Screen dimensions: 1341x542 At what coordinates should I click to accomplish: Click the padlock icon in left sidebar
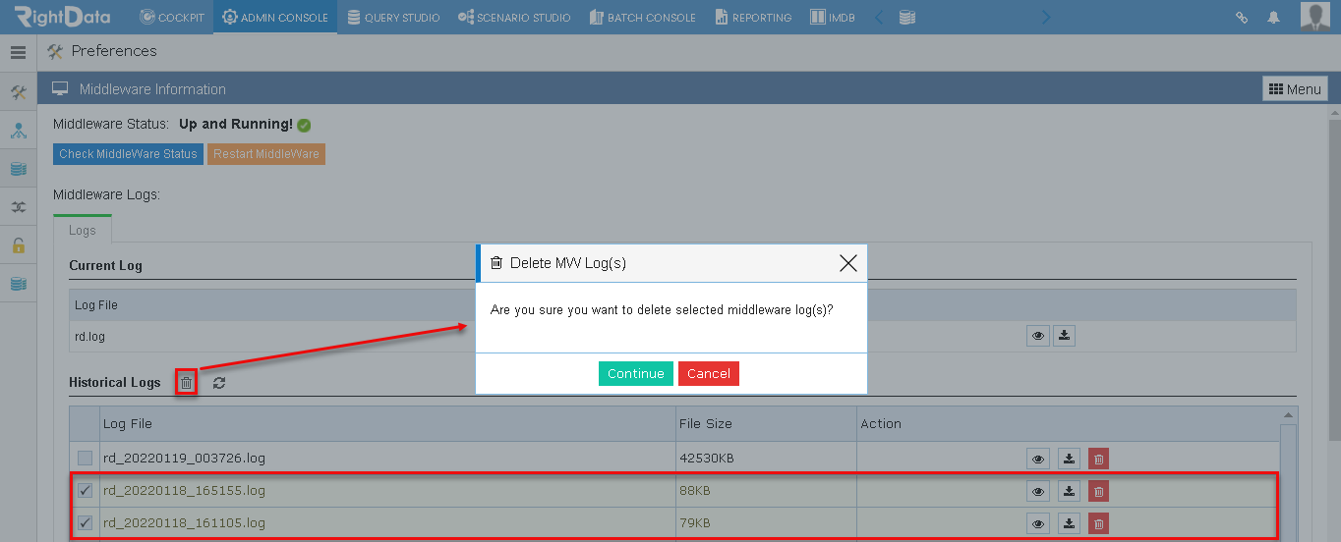pyautogui.click(x=18, y=245)
